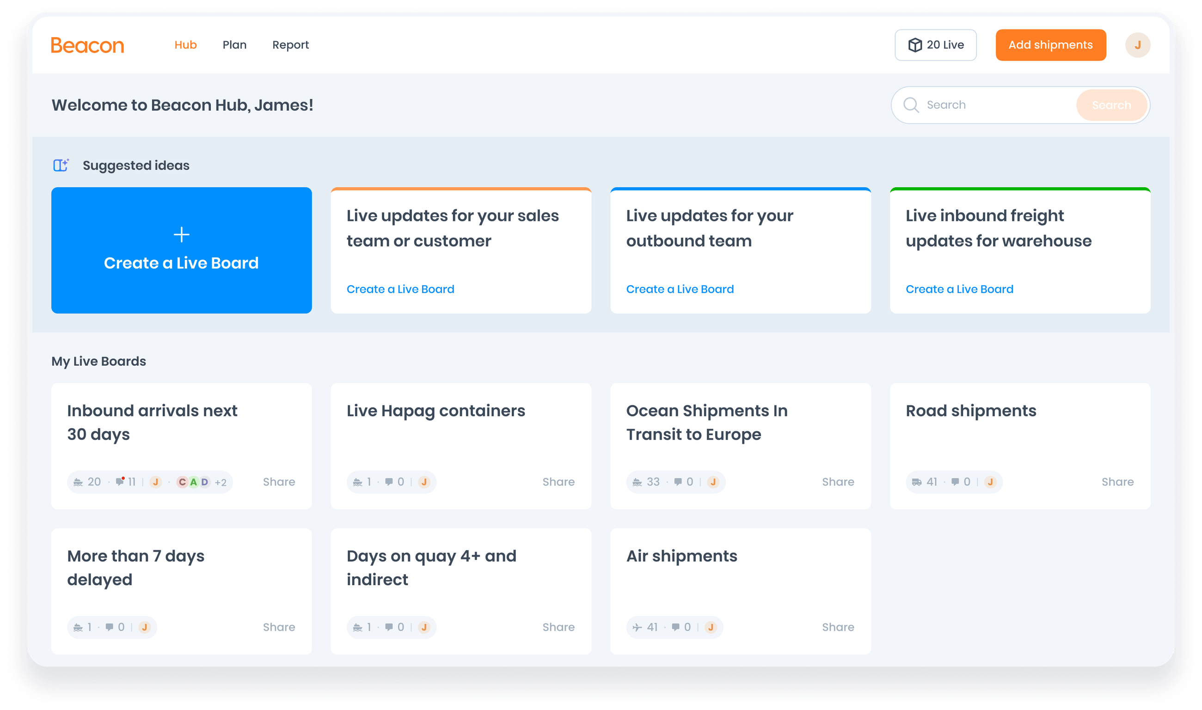Click the plane icon on Air shipments card
Viewport: 1202px width, 710px height.
[x=637, y=627]
